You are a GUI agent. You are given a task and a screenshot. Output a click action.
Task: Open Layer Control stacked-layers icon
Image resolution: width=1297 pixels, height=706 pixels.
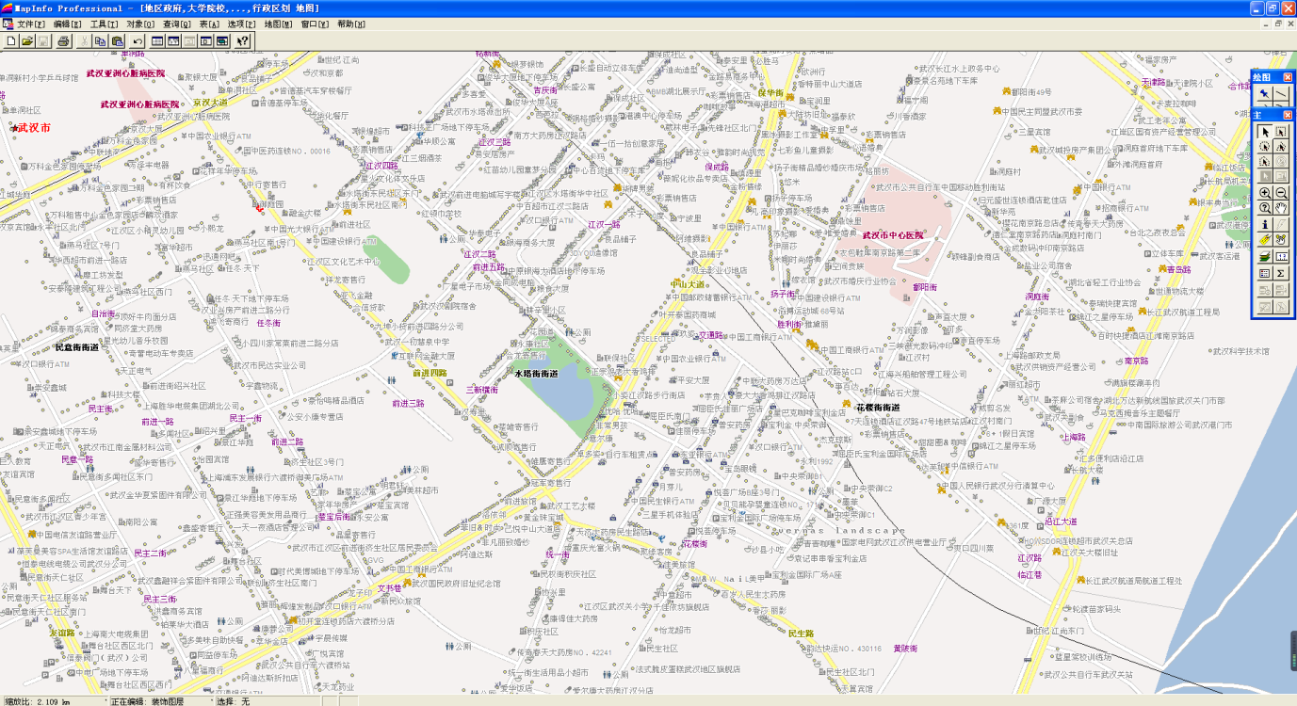pyautogui.click(x=1265, y=256)
